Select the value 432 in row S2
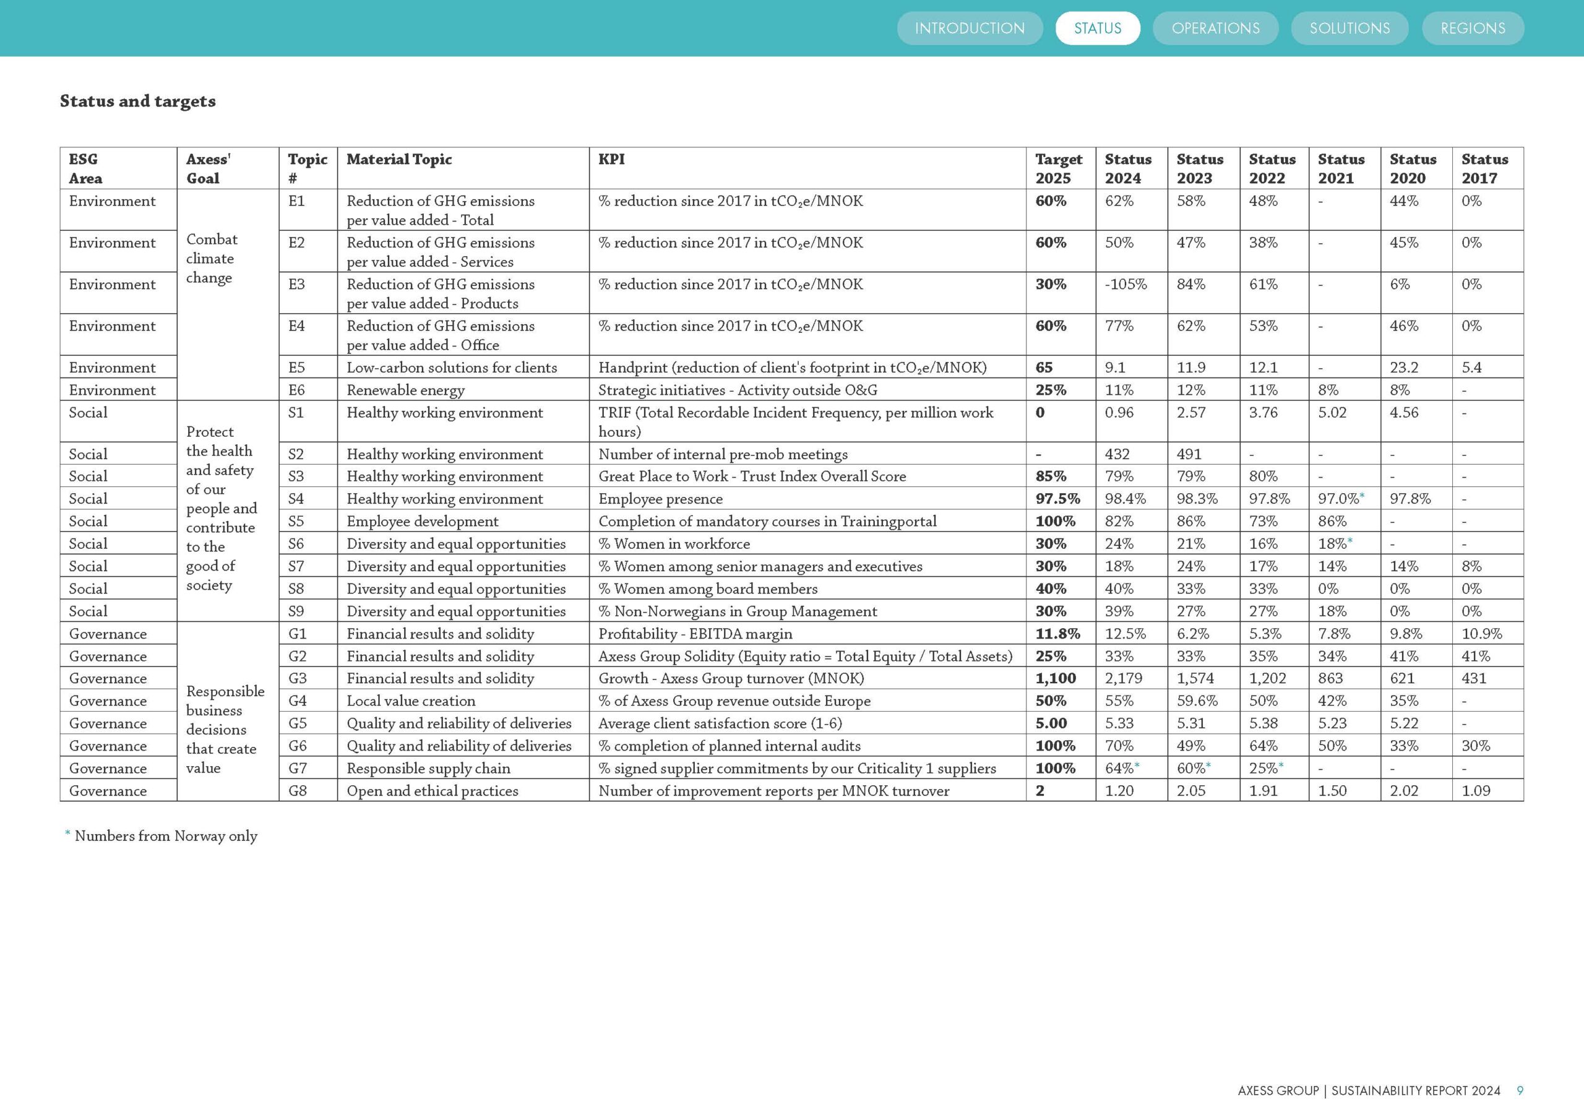This screenshot has height=1120, width=1584. click(1117, 454)
